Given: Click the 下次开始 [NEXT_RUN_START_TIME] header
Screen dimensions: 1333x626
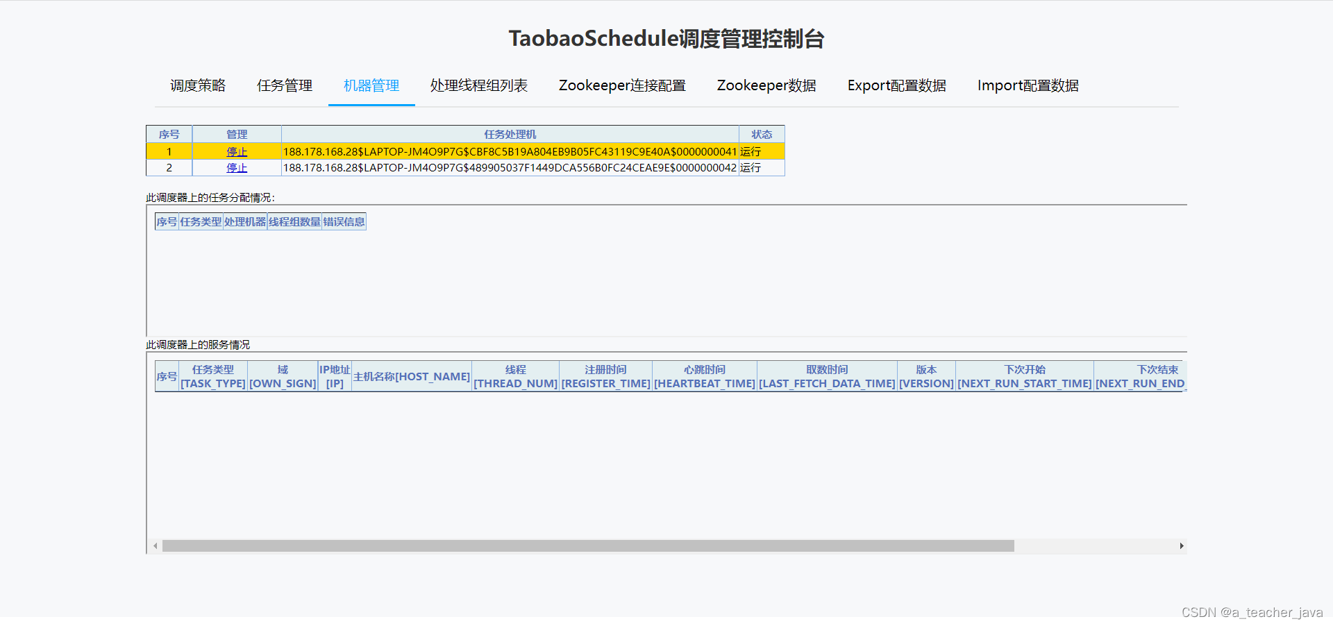Looking at the screenshot, I should click(1025, 376).
